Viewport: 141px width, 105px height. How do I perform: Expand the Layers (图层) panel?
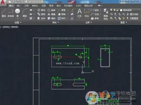[124, 23]
